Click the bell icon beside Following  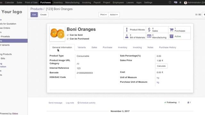coord(179,102)
